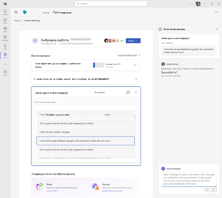Open the hamburger menu next to Pulse logo

[16, 12]
